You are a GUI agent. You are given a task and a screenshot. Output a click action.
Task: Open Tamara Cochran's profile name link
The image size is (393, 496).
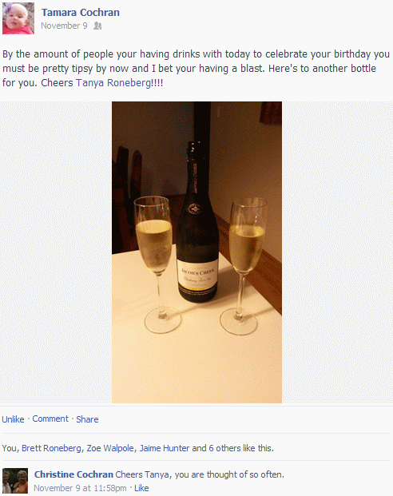[81, 12]
